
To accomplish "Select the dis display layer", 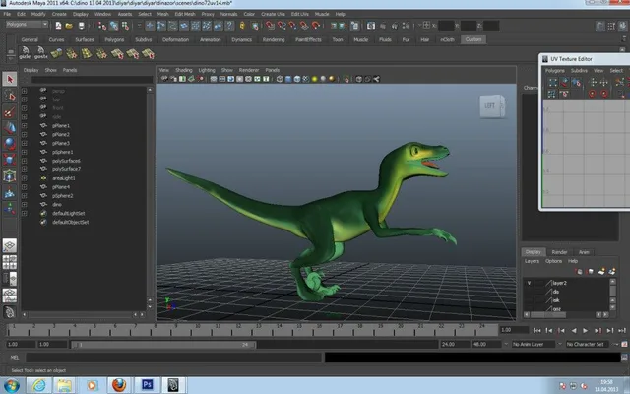I will coord(556,292).
